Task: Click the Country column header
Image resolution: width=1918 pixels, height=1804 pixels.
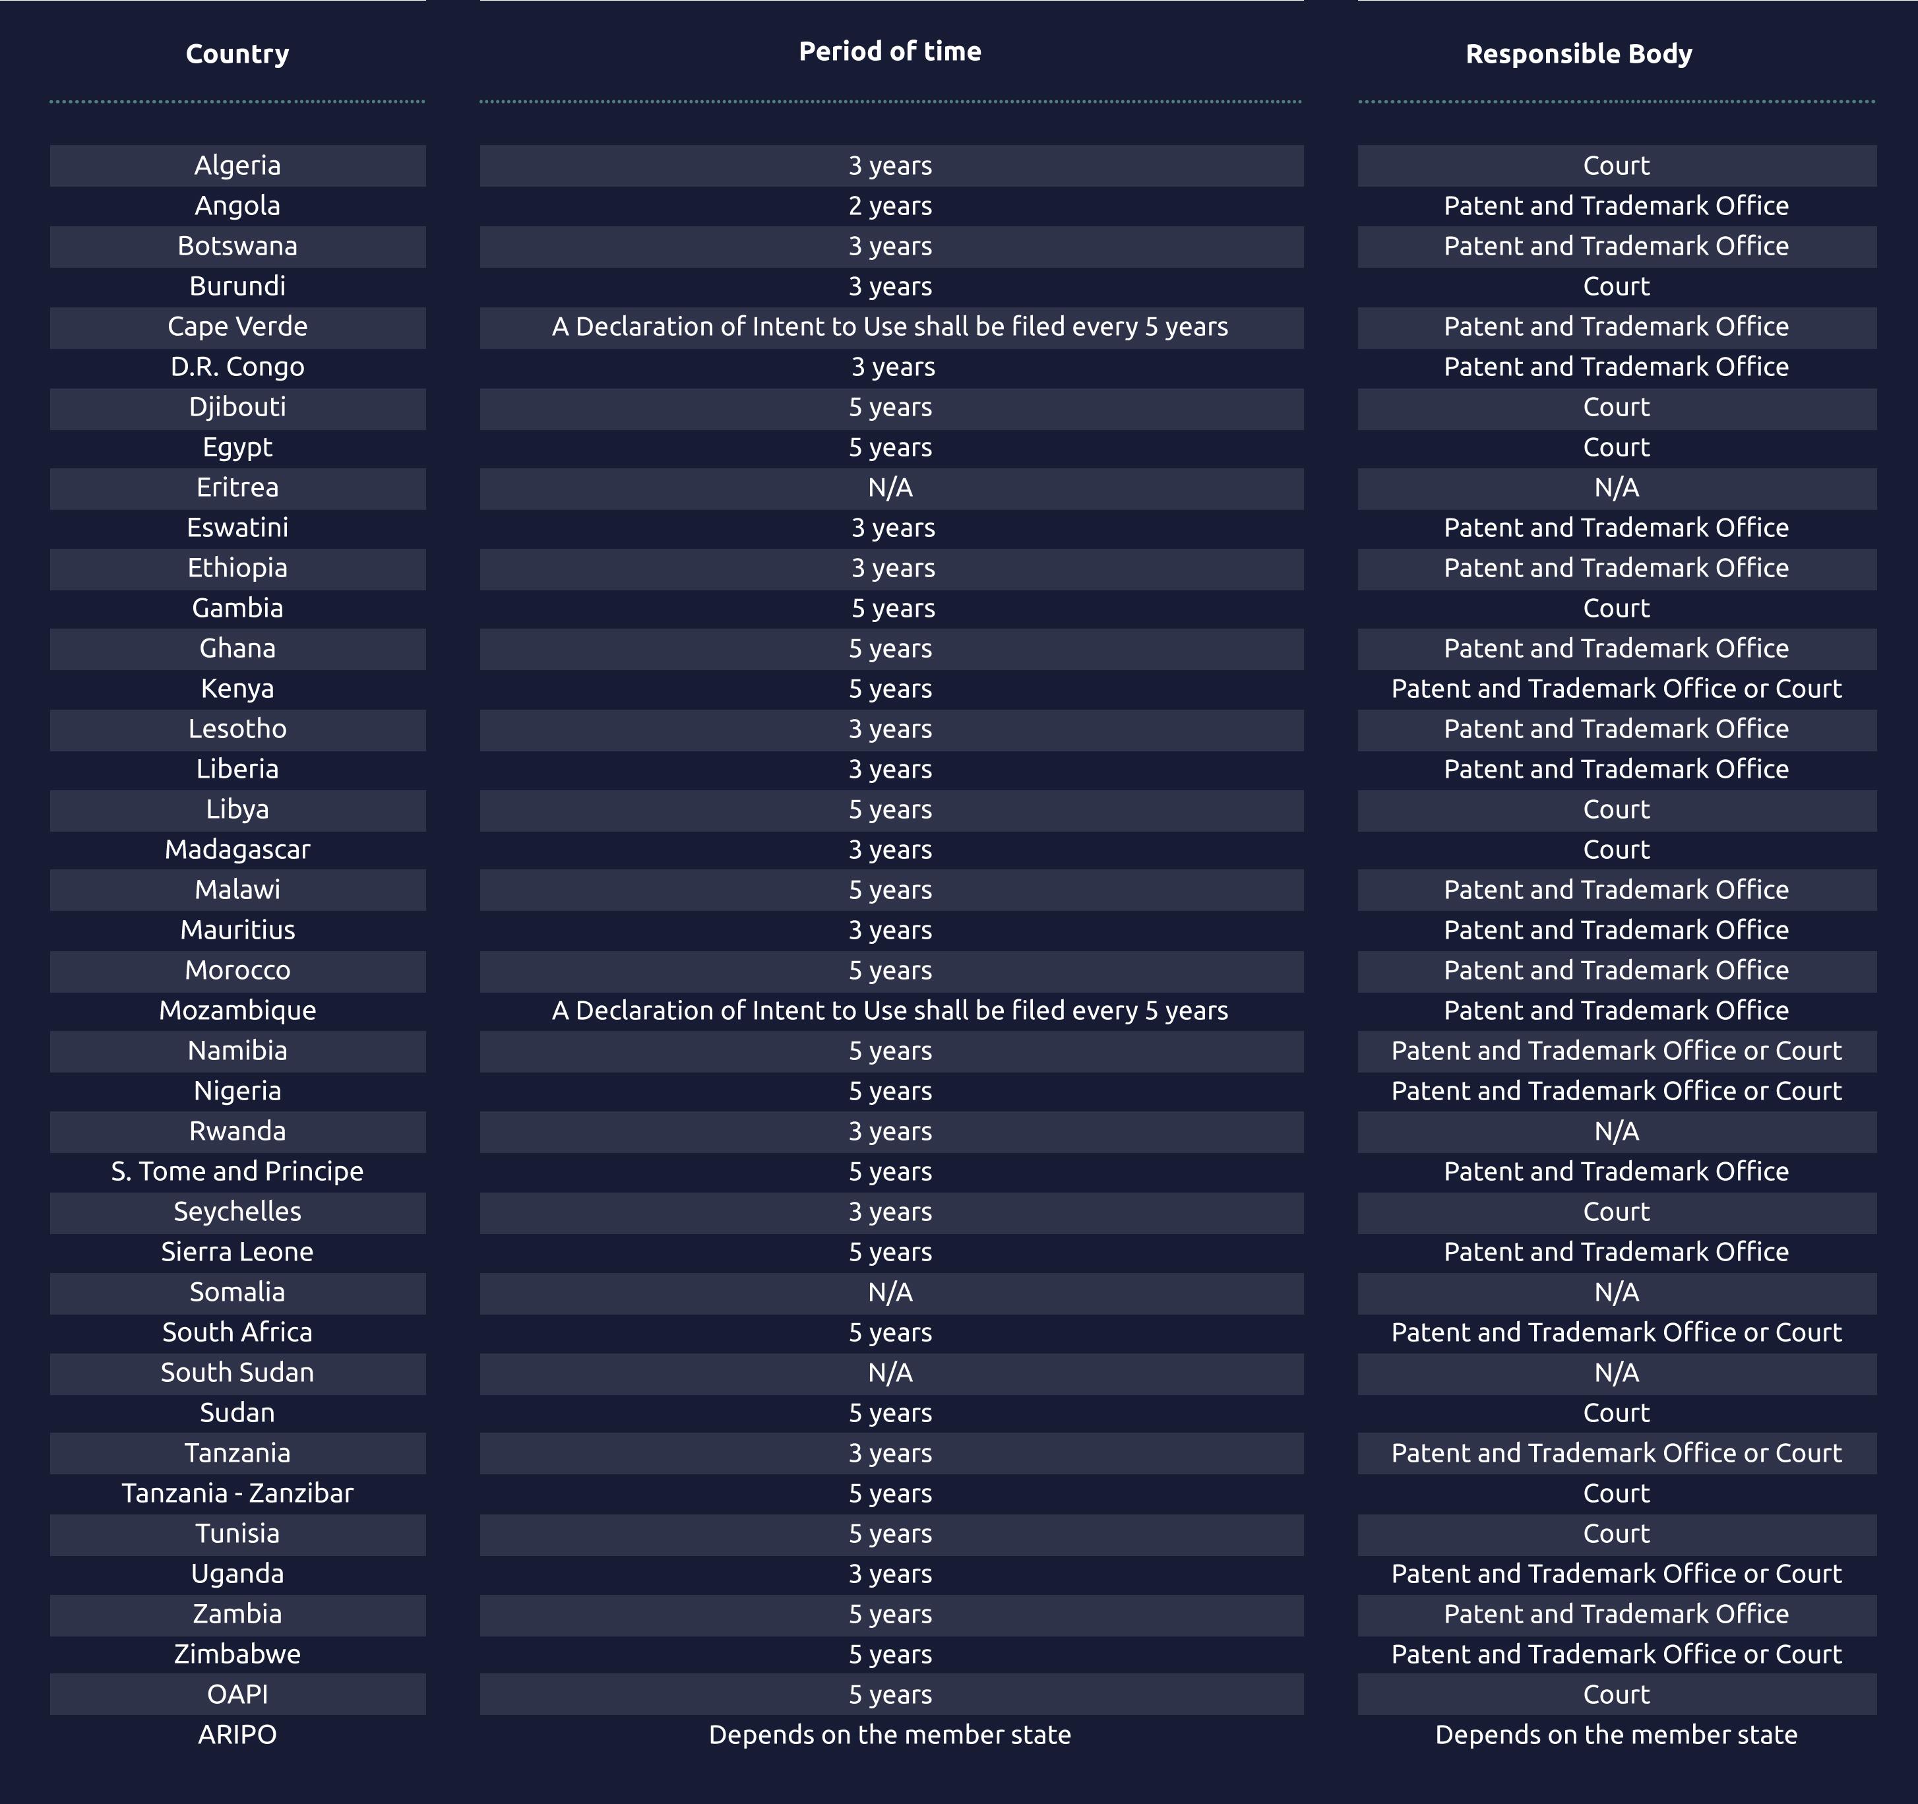Action: coord(237,54)
